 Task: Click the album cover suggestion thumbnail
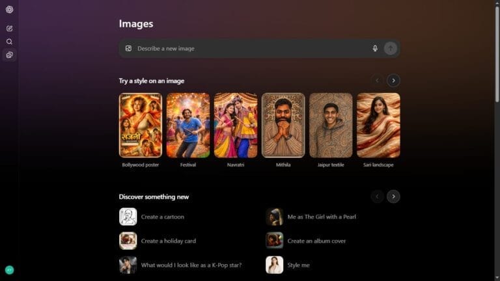pos(274,241)
